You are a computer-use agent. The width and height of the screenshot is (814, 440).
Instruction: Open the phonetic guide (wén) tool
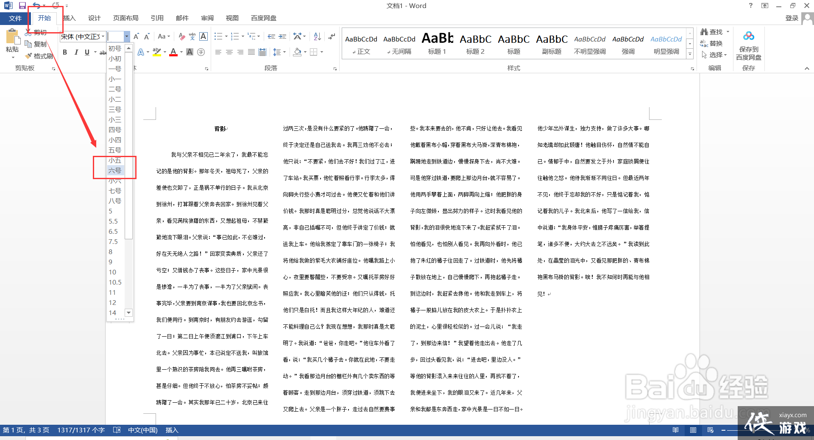[x=192, y=36]
